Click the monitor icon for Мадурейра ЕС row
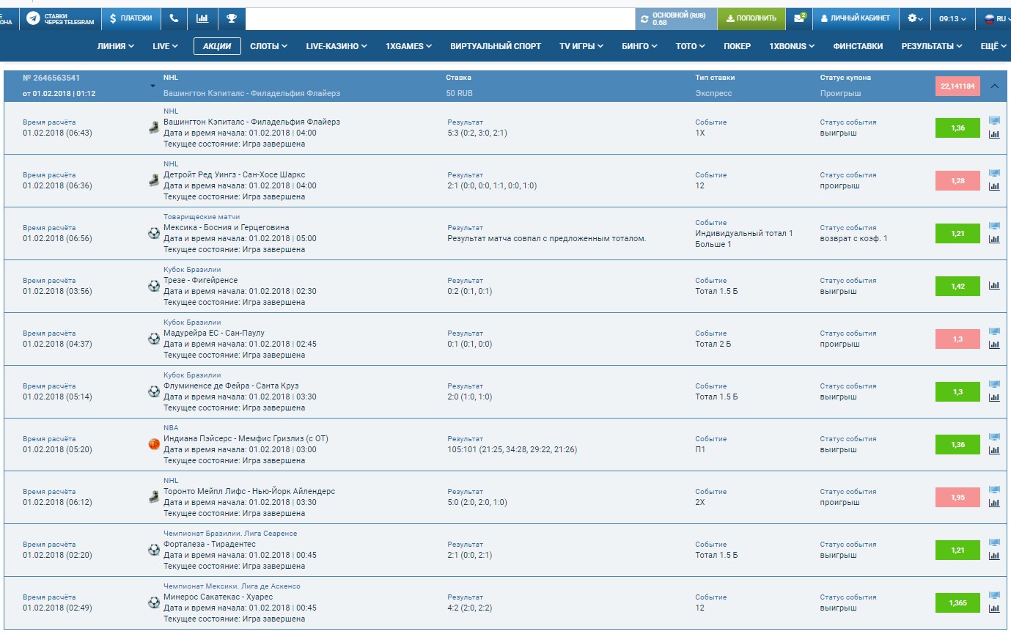 994,332
